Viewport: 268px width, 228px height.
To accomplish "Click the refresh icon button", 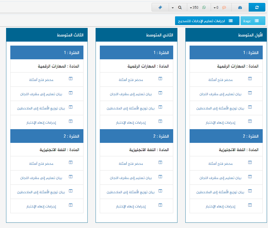I will pyautogui.click(x=257, y=7).
